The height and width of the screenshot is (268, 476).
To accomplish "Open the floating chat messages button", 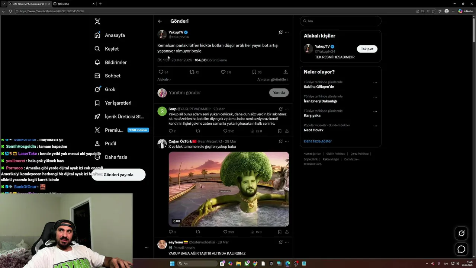I will click(x=461, y=249).
